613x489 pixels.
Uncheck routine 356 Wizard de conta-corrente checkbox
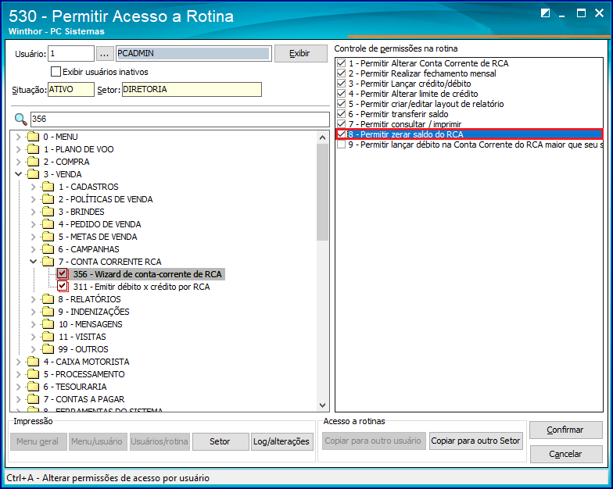coord(63,274)
